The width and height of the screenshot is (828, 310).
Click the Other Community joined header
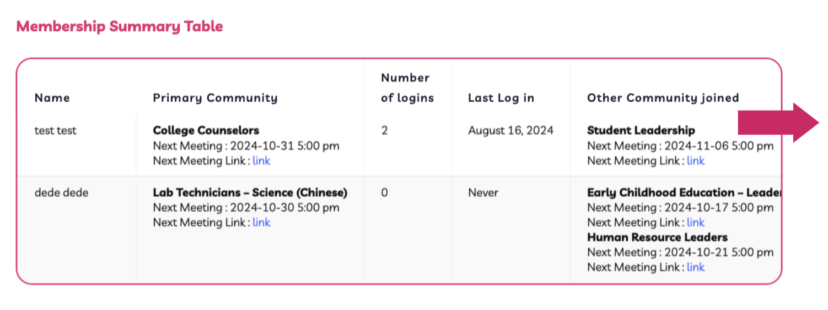663,98
